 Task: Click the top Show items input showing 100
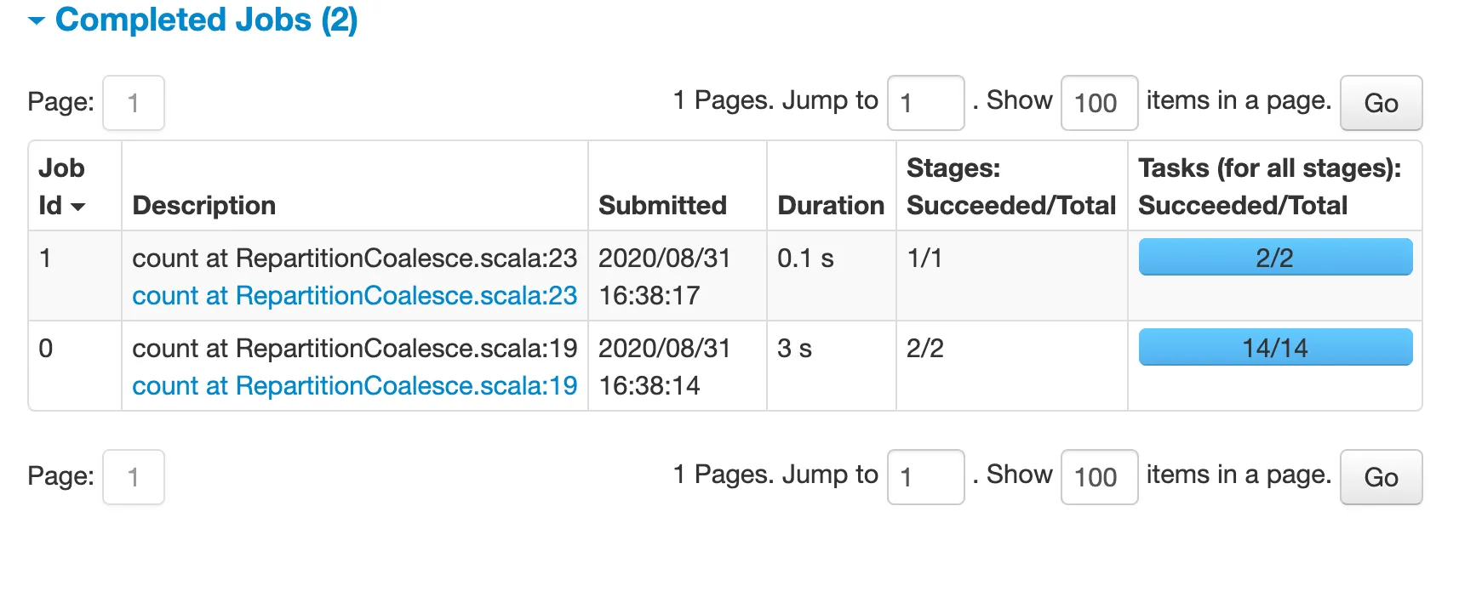click(1099, 103)
